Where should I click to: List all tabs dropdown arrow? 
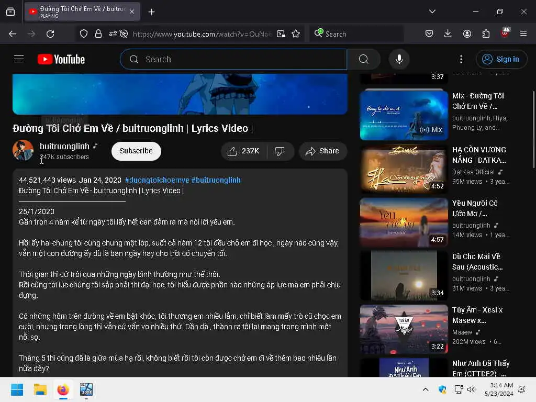click(432, 12)
